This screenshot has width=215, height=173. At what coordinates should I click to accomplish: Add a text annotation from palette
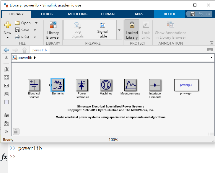[x=6, y=86]
